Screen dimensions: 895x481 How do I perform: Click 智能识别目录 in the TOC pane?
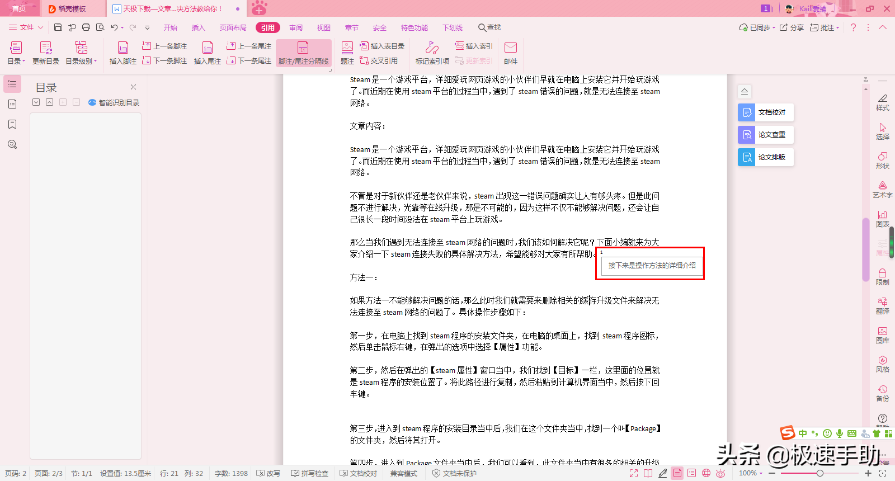(x=114, y=102)
